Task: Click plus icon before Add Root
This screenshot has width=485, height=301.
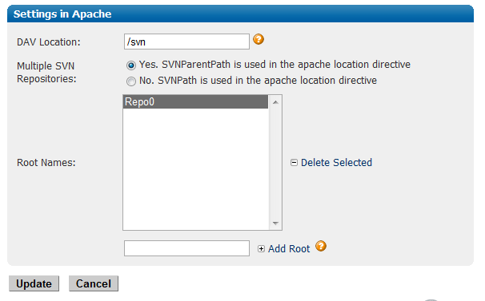Action: 261,249
